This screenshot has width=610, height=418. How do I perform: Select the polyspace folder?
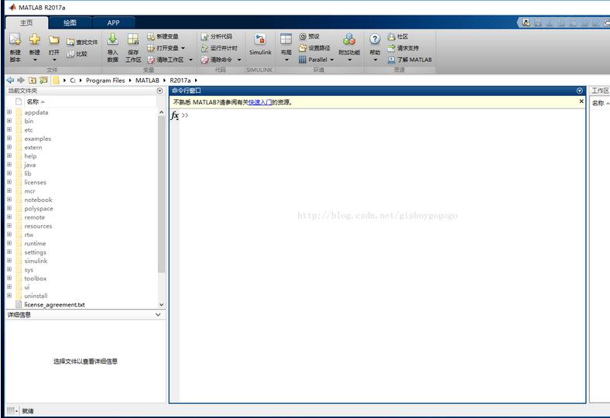pos(39,208)
